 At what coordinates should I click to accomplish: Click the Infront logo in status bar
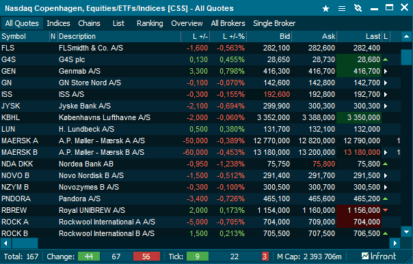pos(379,256)
